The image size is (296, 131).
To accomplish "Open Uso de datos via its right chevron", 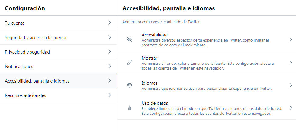I will (x=291, y=108).
